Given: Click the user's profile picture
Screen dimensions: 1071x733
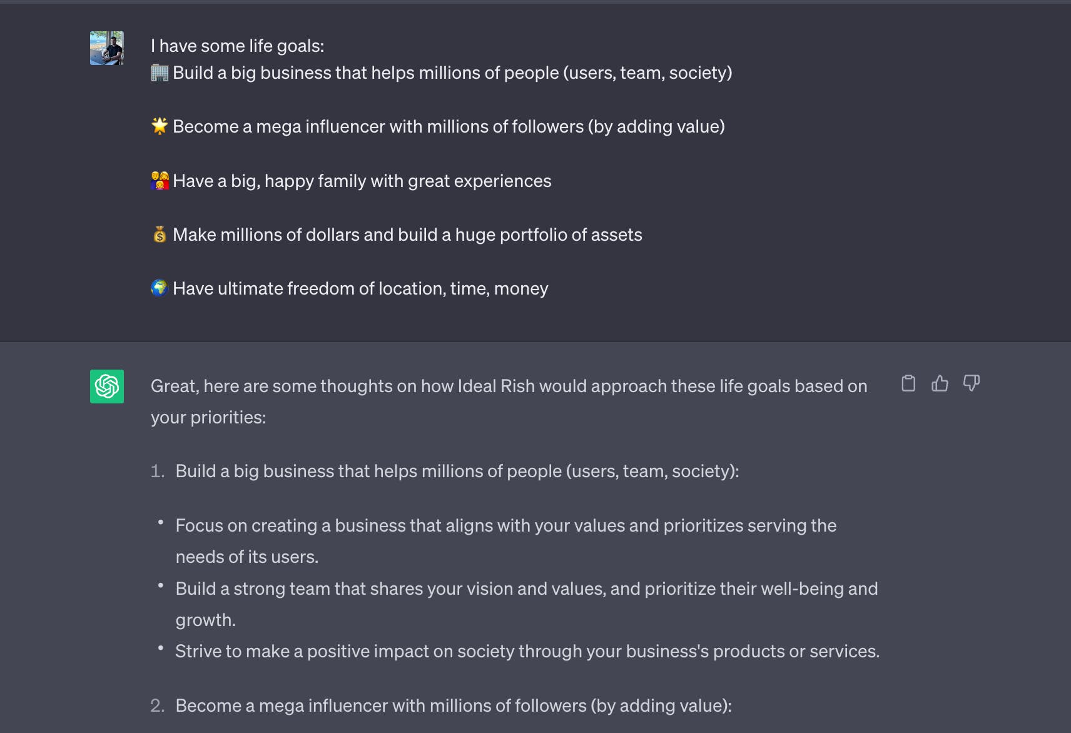Looking at the screenshot, I should click(x=106, y=47).
